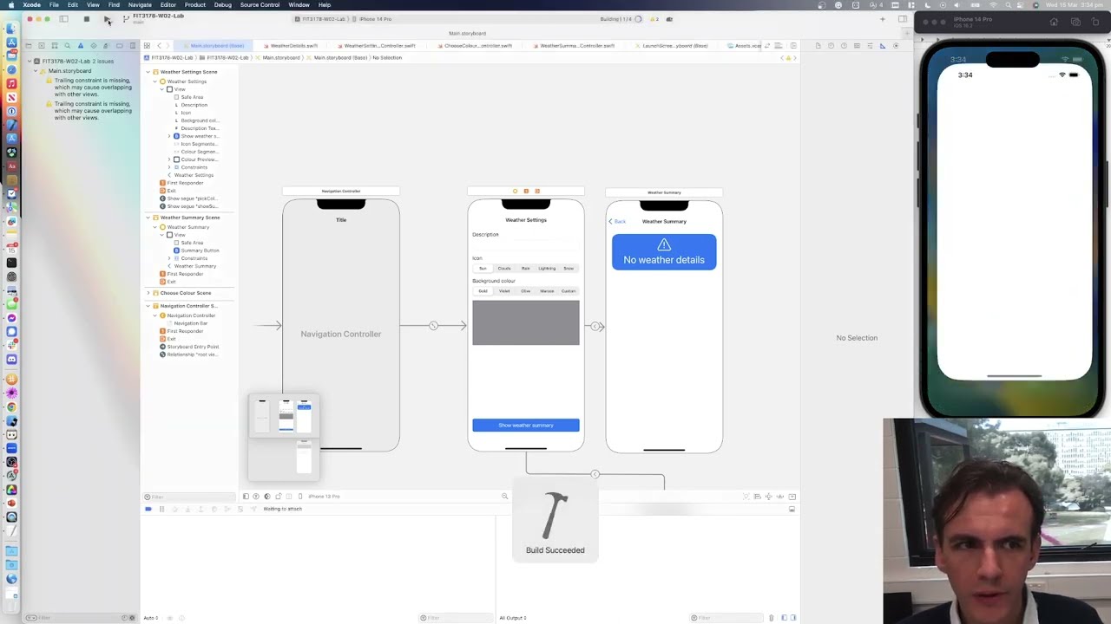Add a library object with plus button

tap(882, 19)
